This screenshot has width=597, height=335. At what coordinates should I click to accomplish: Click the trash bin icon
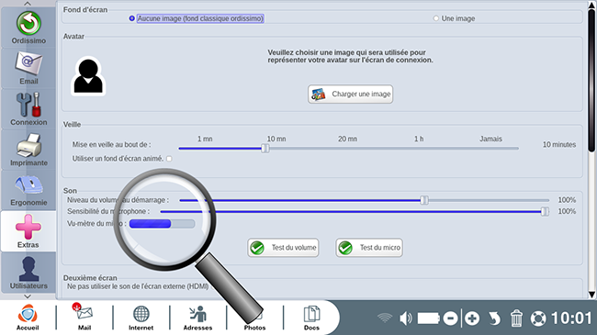pos(516,318)
